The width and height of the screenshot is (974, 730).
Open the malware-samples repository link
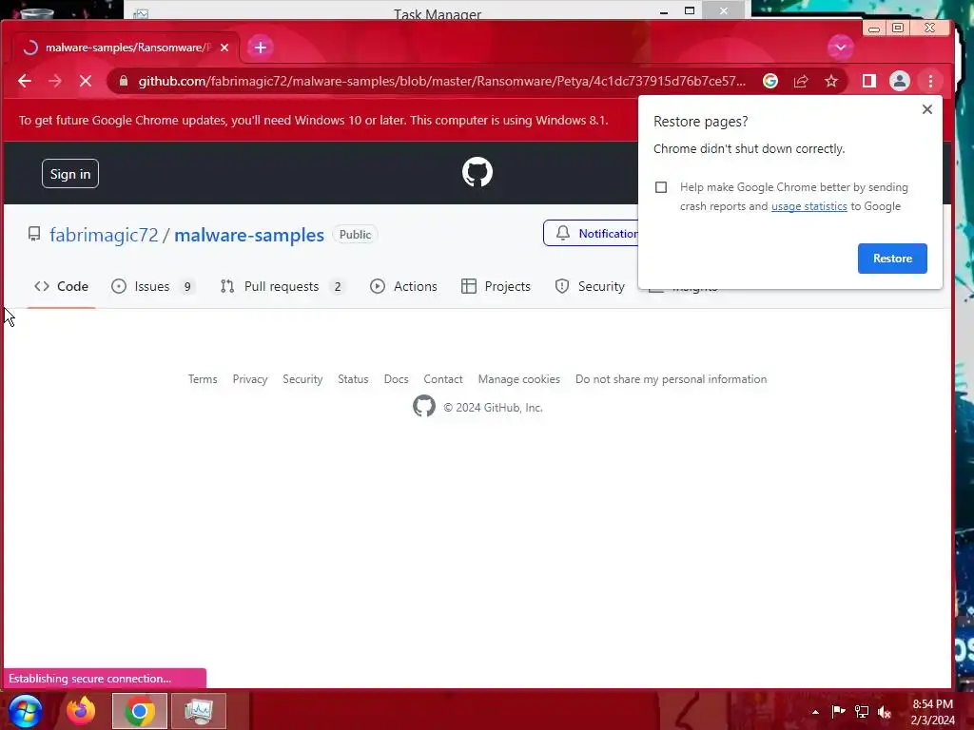[249, 235]
